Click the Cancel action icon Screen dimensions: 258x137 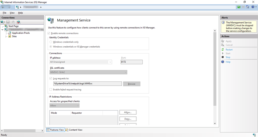coord(223,45)
